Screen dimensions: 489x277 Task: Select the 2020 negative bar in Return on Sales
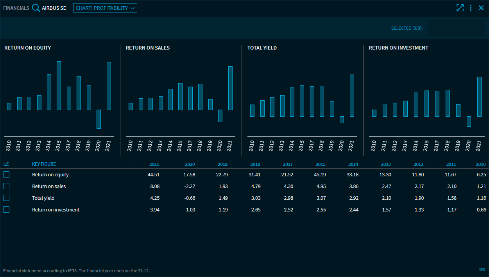click(220, 116)
